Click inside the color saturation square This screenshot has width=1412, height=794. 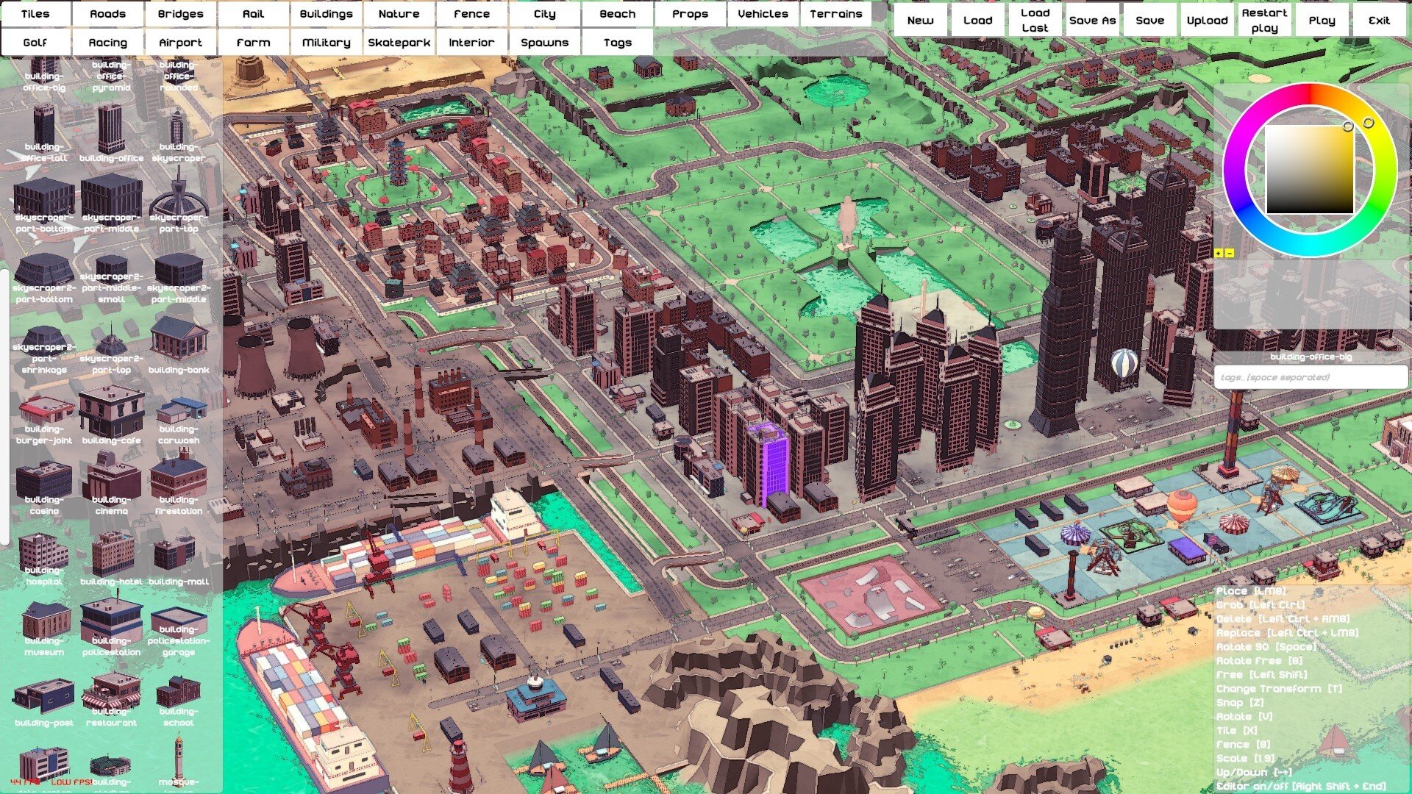point(1309,169)
